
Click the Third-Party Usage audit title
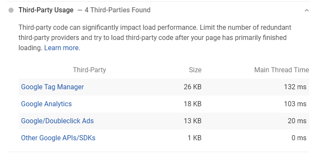pos(46,10)
